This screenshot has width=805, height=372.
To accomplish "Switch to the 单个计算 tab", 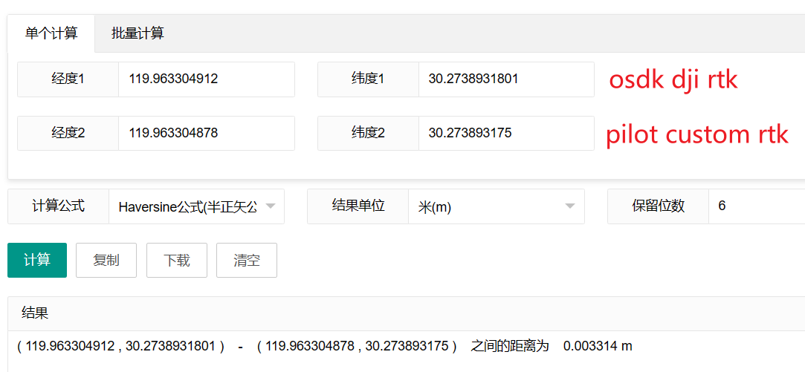I will pyautogui.click(x=51, y=33).
